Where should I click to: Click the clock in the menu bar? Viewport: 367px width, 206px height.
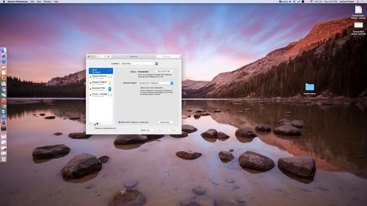point(331,1)
